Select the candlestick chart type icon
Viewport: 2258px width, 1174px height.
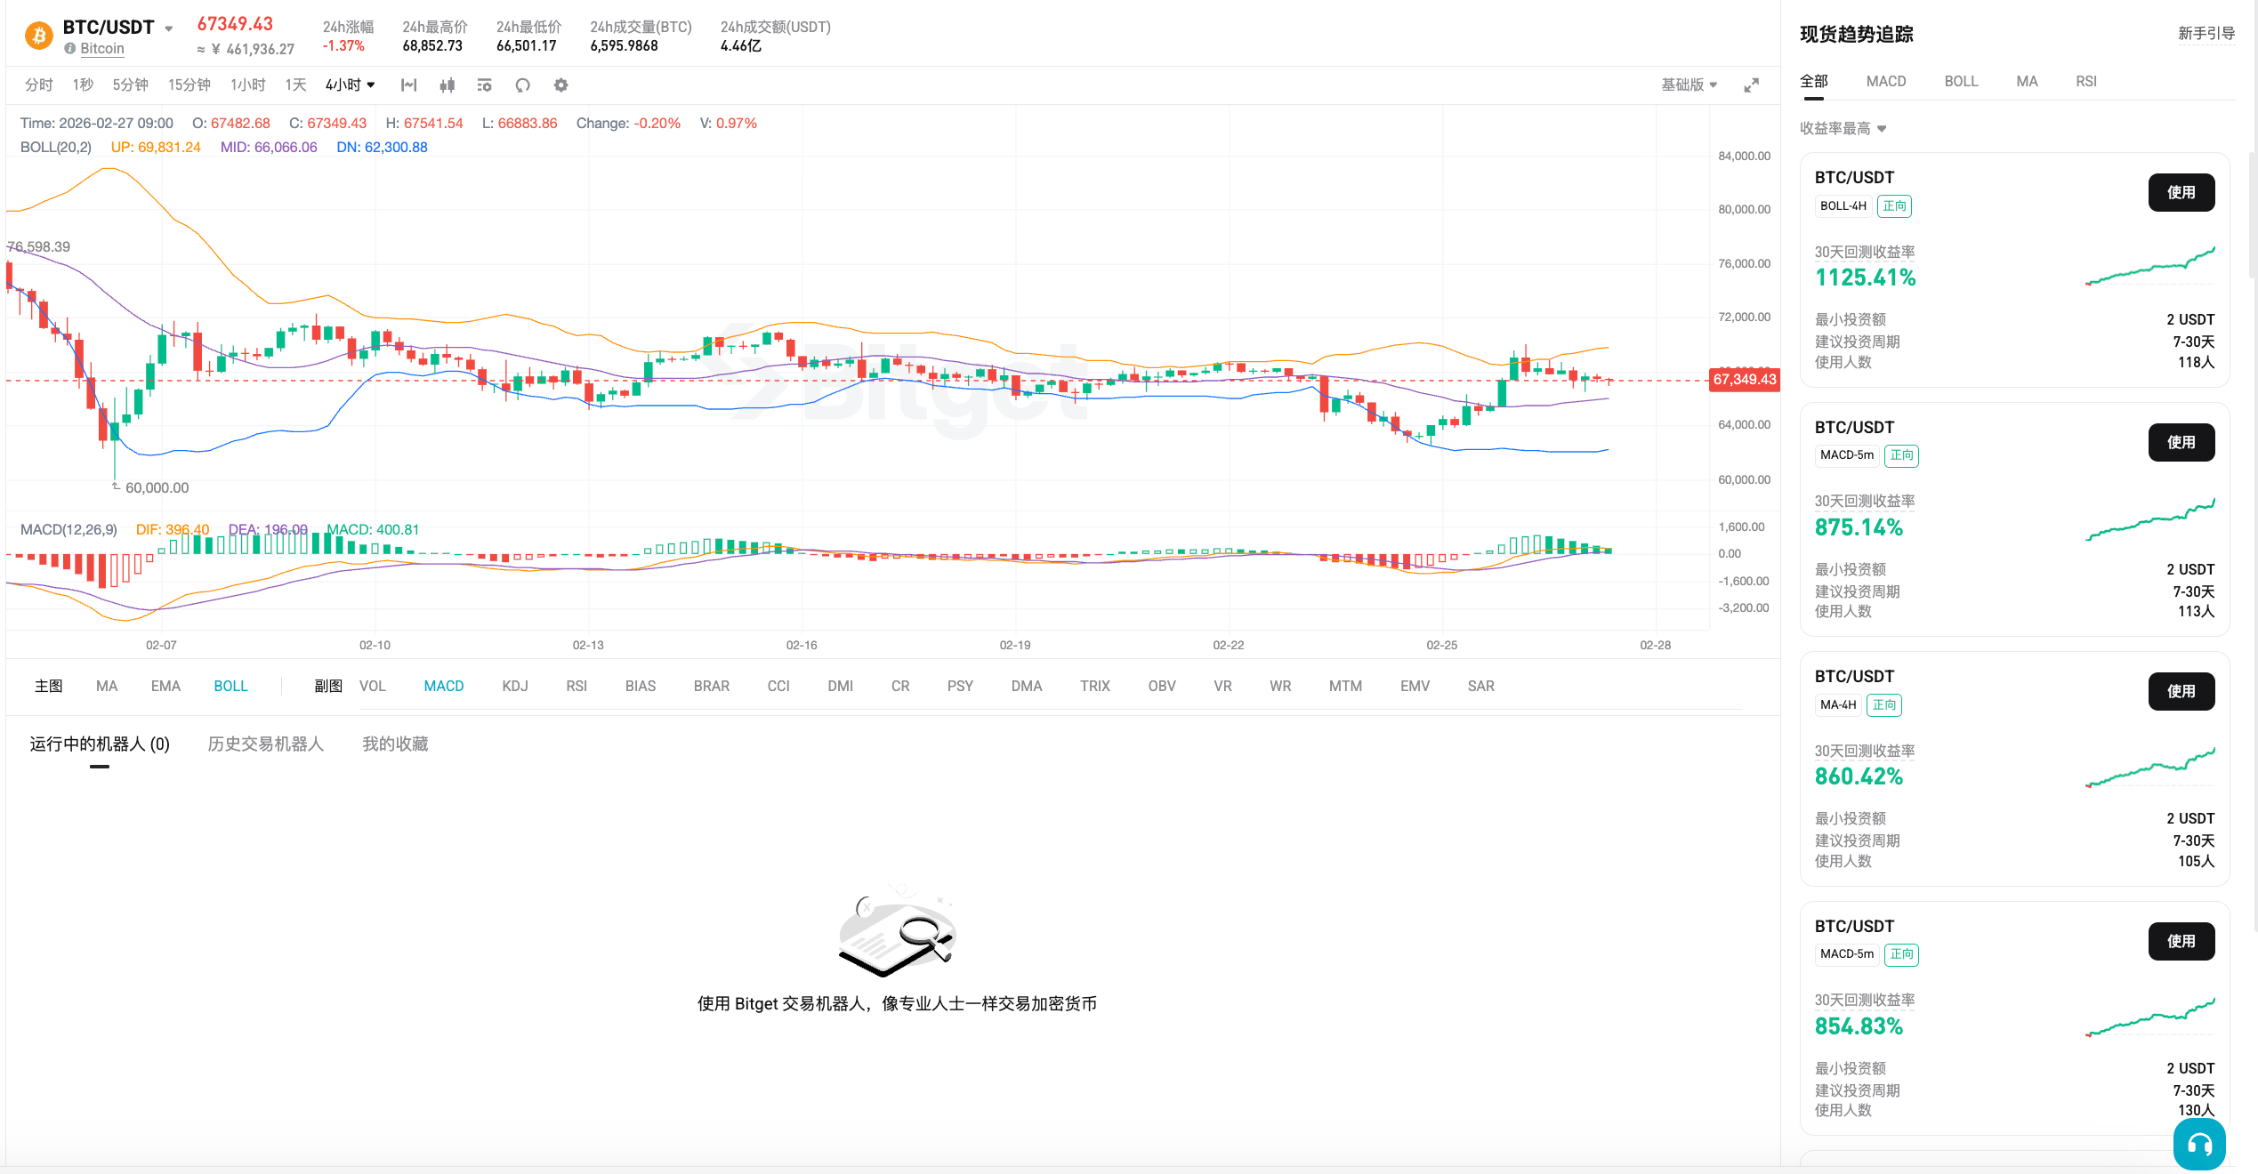[x=446, y=84]
